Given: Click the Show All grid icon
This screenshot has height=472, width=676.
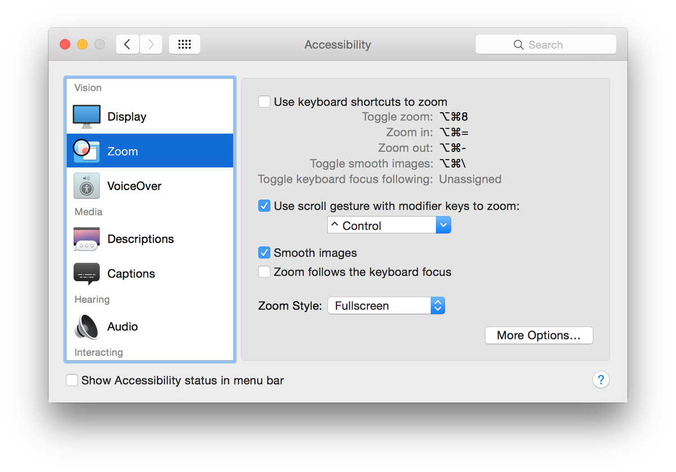Looking at the screenshot, I should tap(184, 45).
